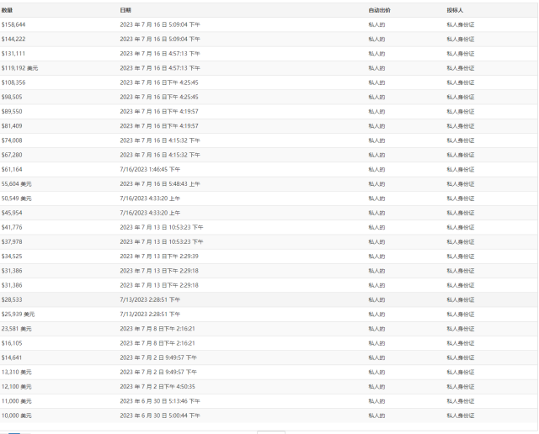Select the 12,100 美元 bid amount
The image size is (539, 434).
click(x=17, y=386)
